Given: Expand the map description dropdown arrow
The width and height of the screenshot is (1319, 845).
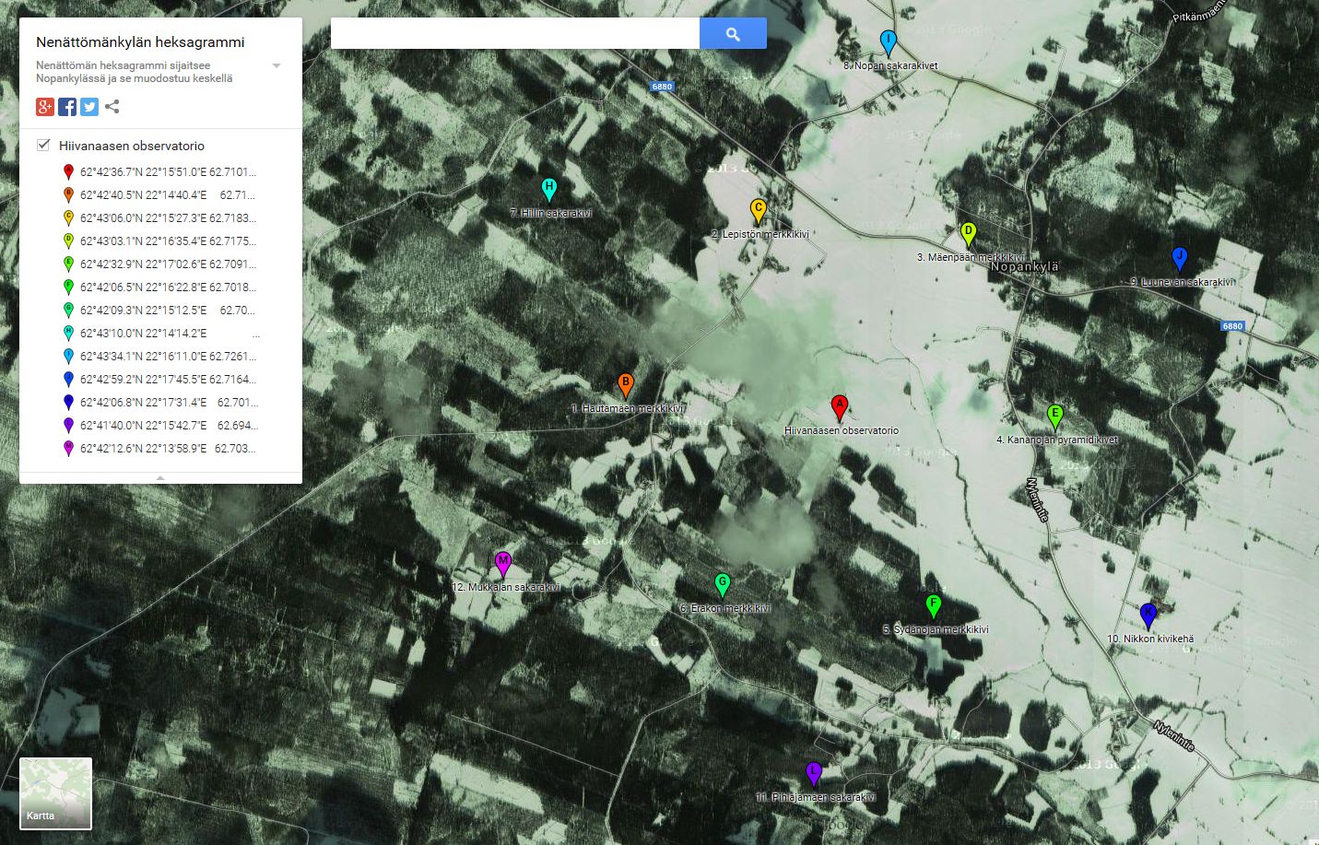Looking at the screenshot, I should click(x=277, y=66).
